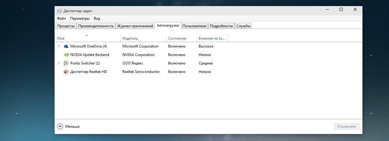Viewport: 389px width, 141px height.
Task: Click Включено status for Диспетчер Realtek HD
Action: 177,72
